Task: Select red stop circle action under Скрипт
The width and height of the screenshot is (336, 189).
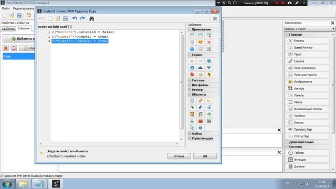Action: (x=192, y=75)
